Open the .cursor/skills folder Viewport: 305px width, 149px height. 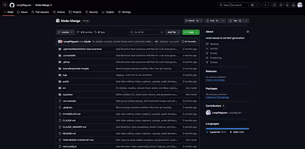(x=69, y=55)
